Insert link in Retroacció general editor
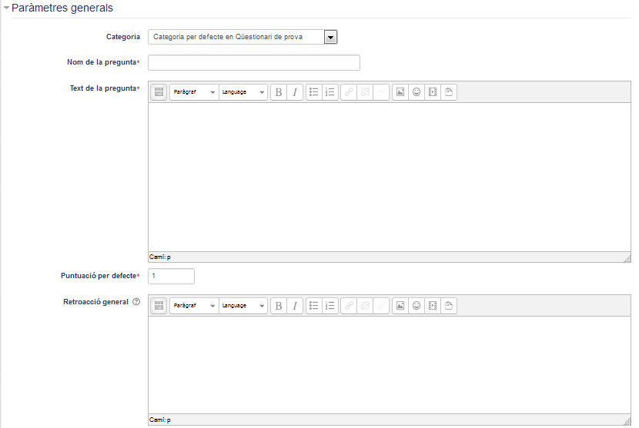The image size is (639, 428). click(349, 306)
